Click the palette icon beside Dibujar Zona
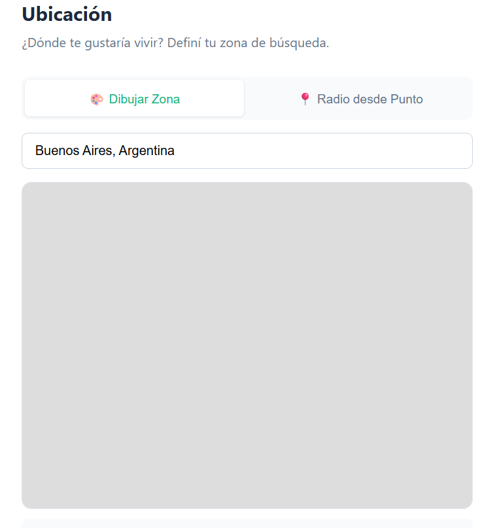495x528 pixels. (x=97, y=99)
